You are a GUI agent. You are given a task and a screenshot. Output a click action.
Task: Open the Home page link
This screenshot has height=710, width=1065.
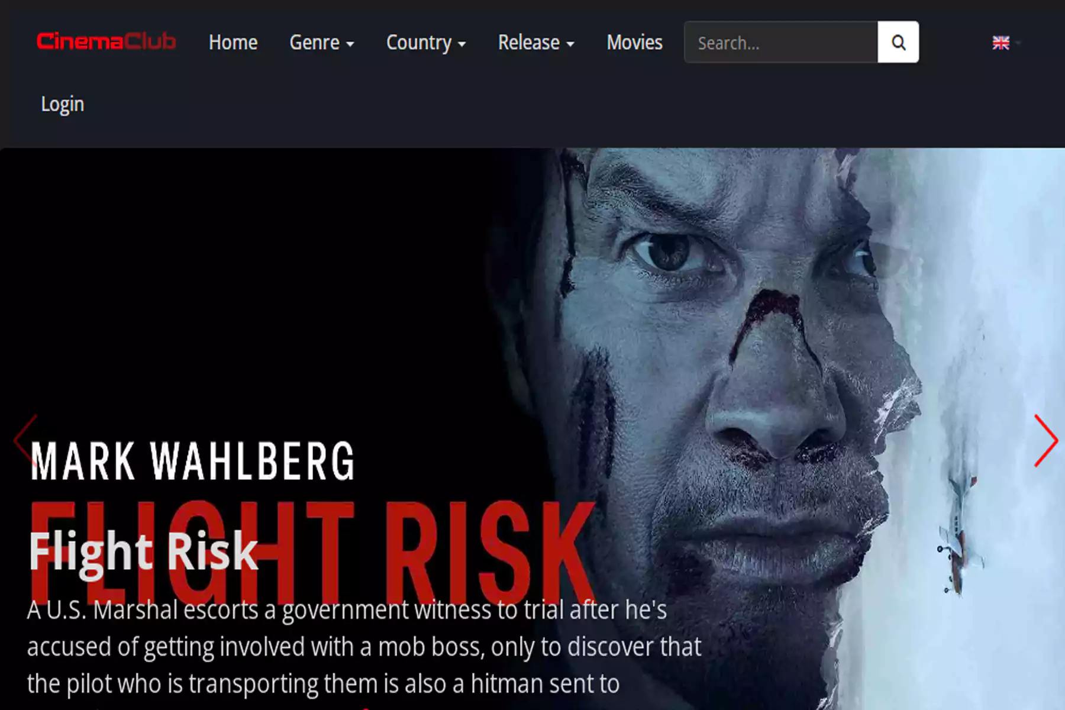point(233,43)
